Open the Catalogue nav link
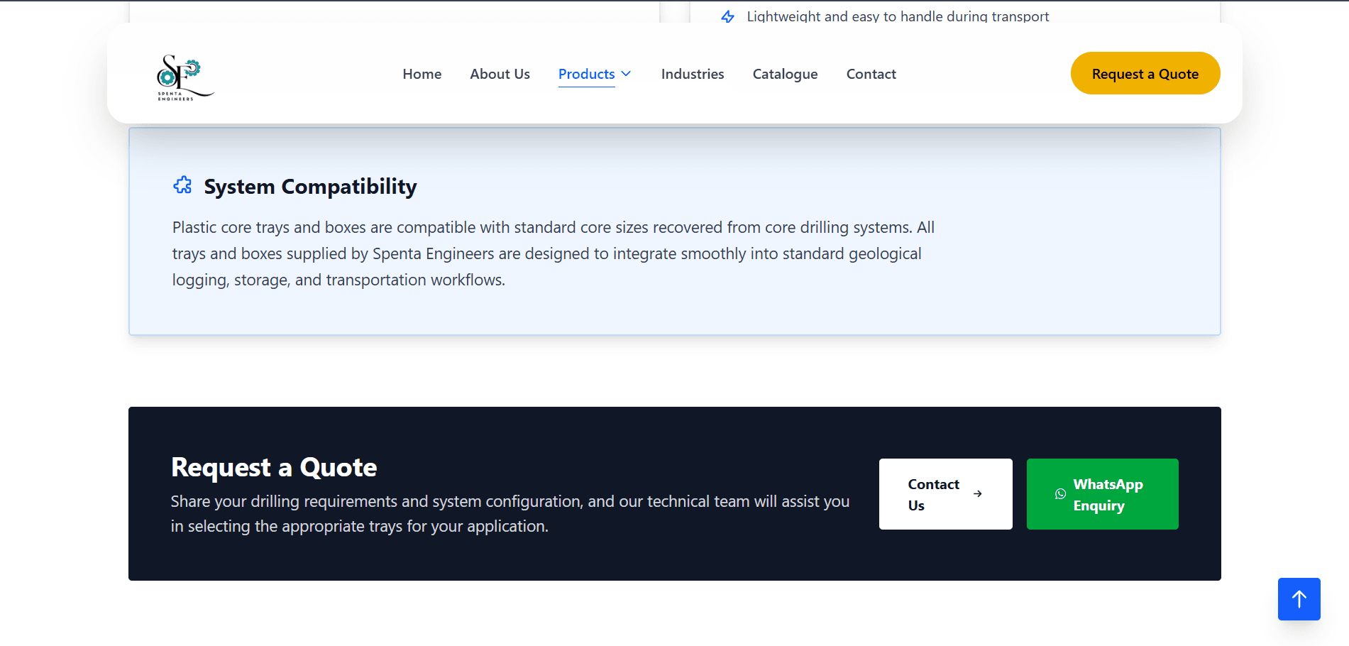Screen dimensions: 1349x646 click(785, 74)
